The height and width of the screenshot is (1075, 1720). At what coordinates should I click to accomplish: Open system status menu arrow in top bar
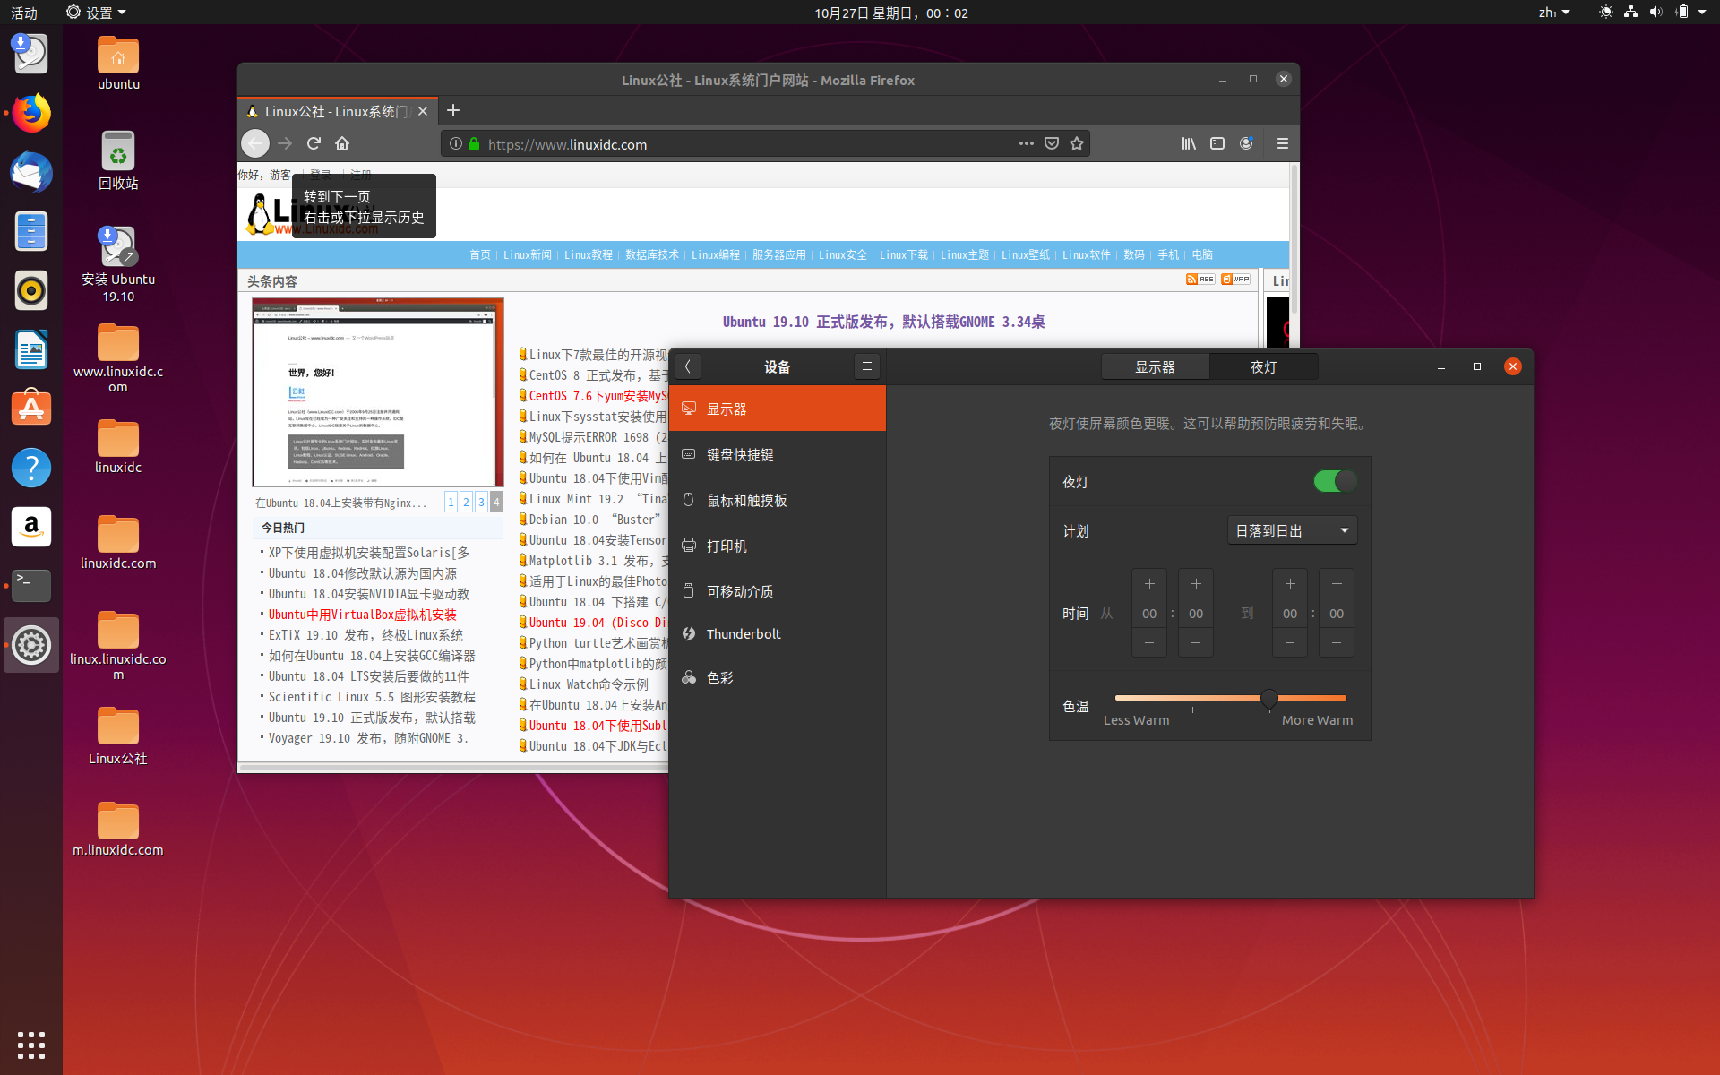coord(1702,13)
